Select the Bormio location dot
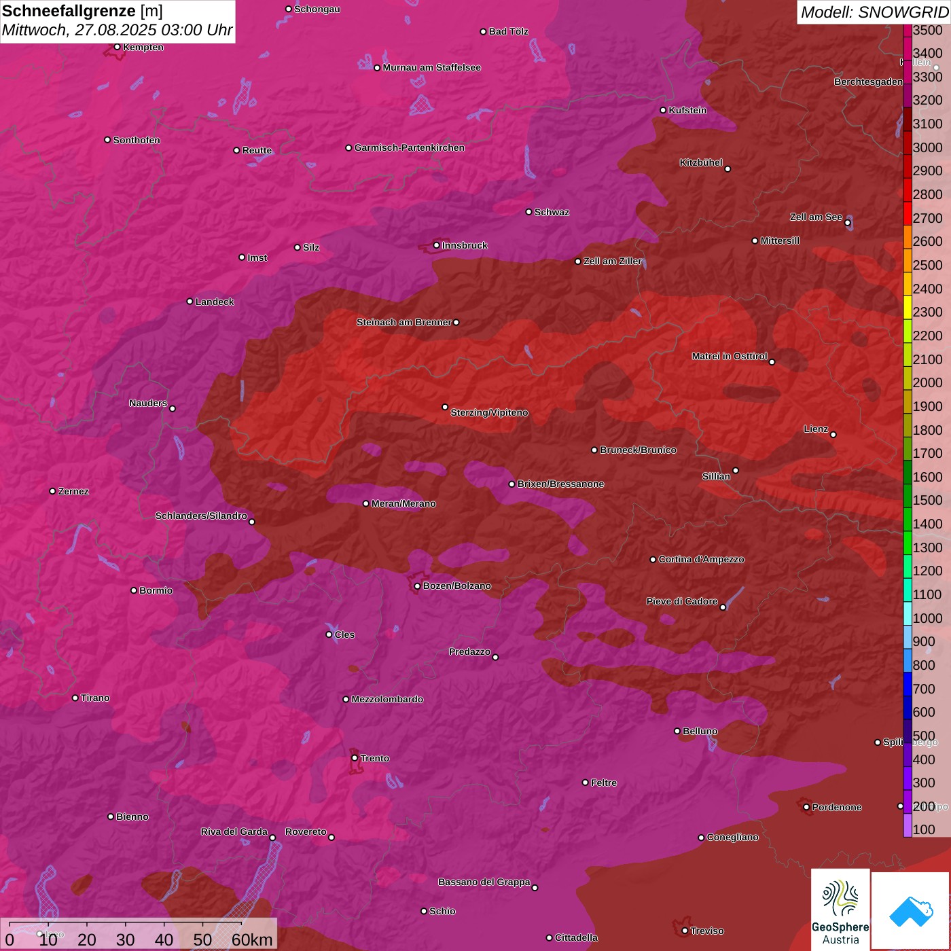 pos(134,590)
